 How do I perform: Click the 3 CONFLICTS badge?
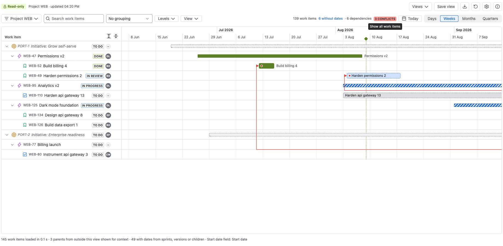tap(385, 19)
